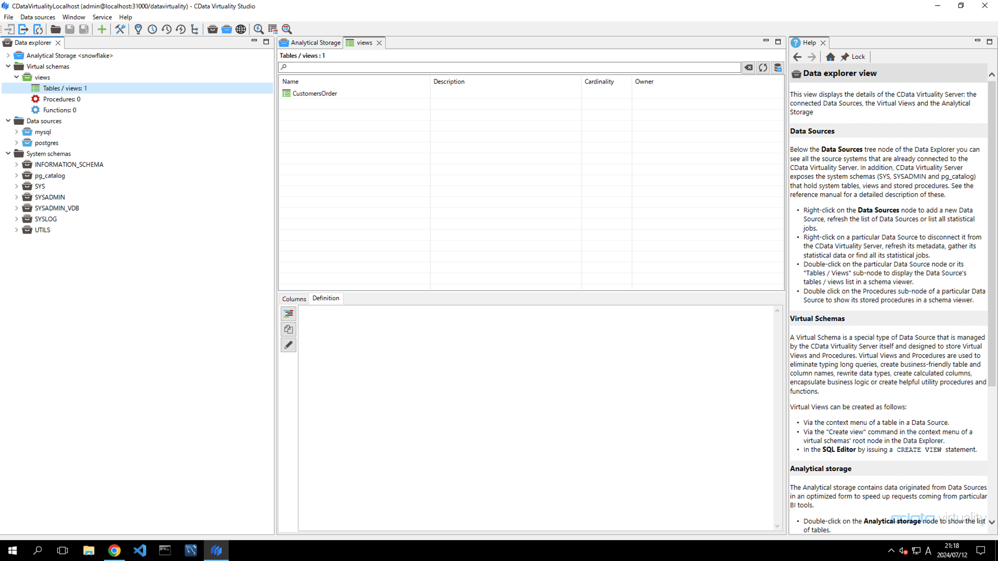Screen dimensions: 998x561
Task: Expand the SYSADMIN system schema
Action: click(17, 197)
